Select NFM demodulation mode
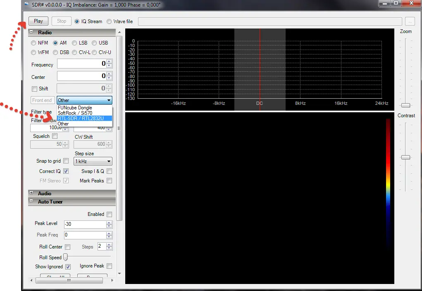This screenshot has height=291, width=422. click(x=33, y=43)
